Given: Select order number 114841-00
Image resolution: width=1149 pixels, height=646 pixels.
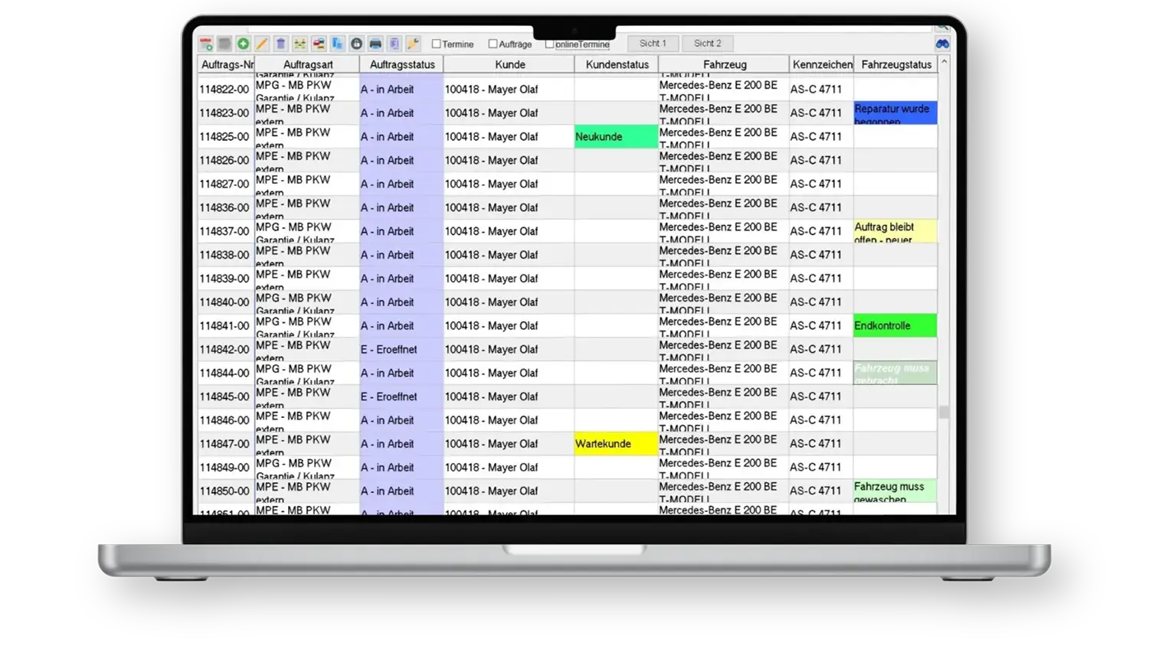Looking at the screenshot, I should click(224, 326).
